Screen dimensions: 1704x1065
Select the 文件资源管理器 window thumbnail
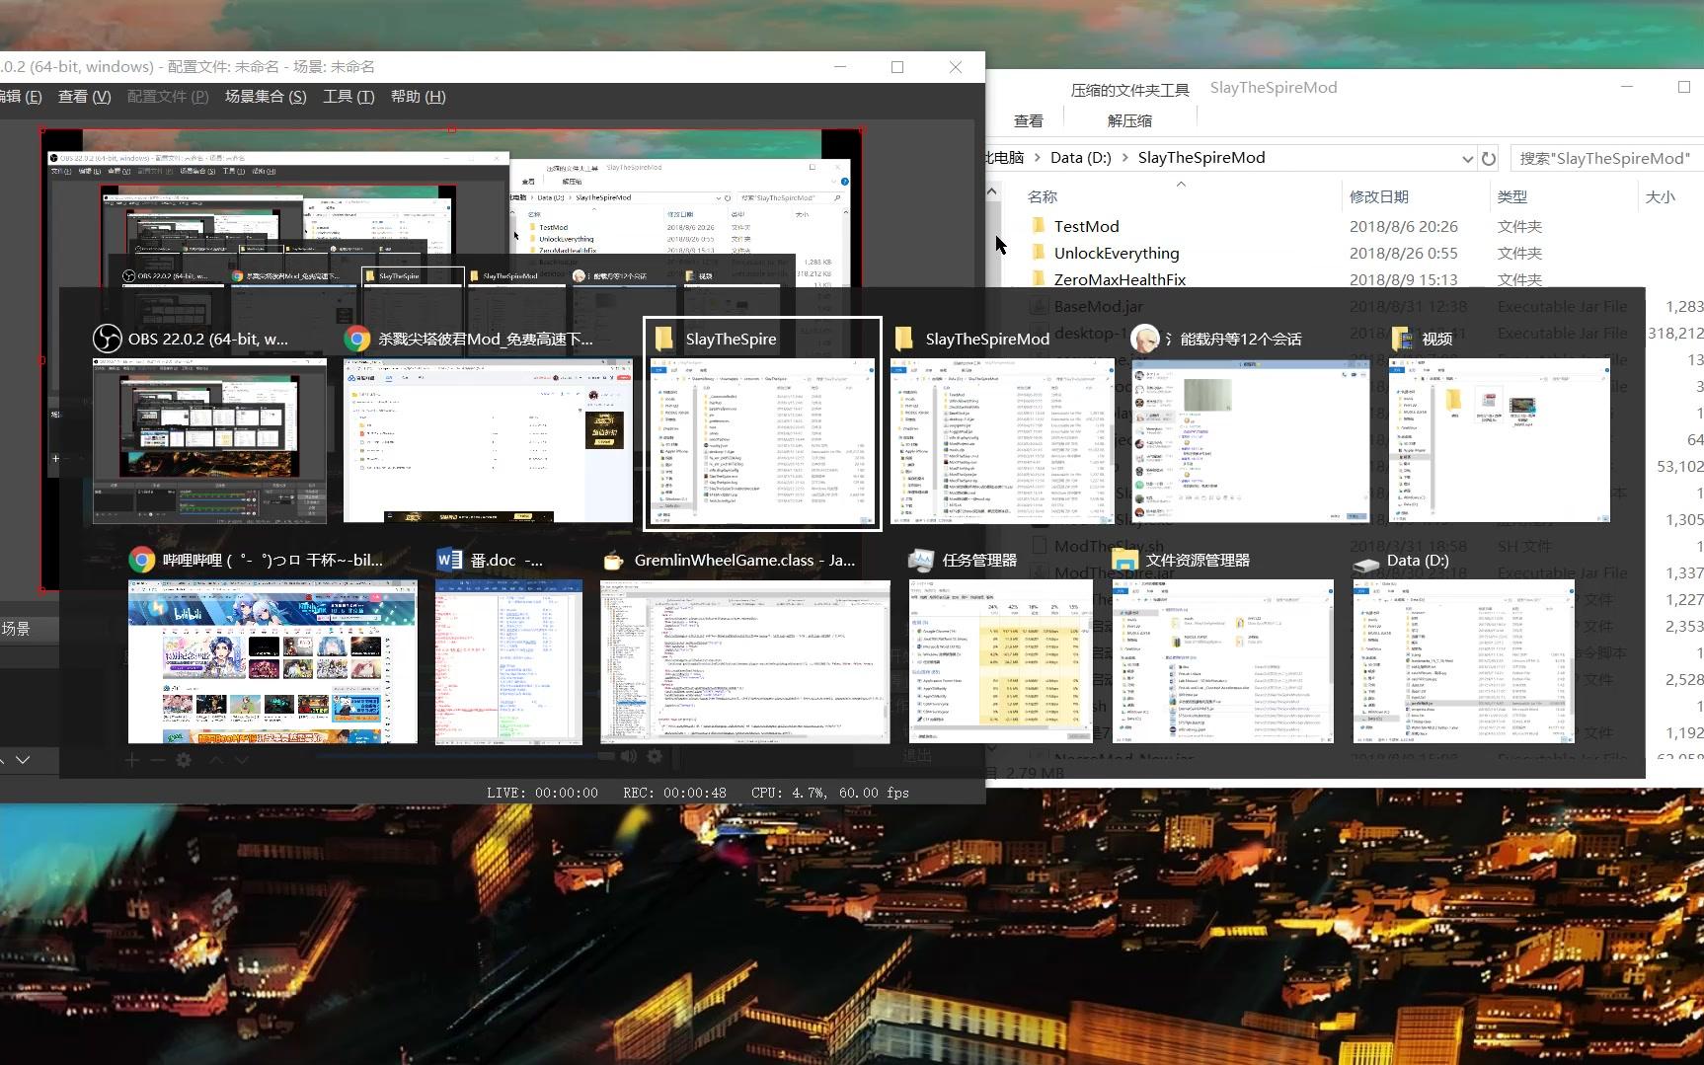tap(1224, 661)
